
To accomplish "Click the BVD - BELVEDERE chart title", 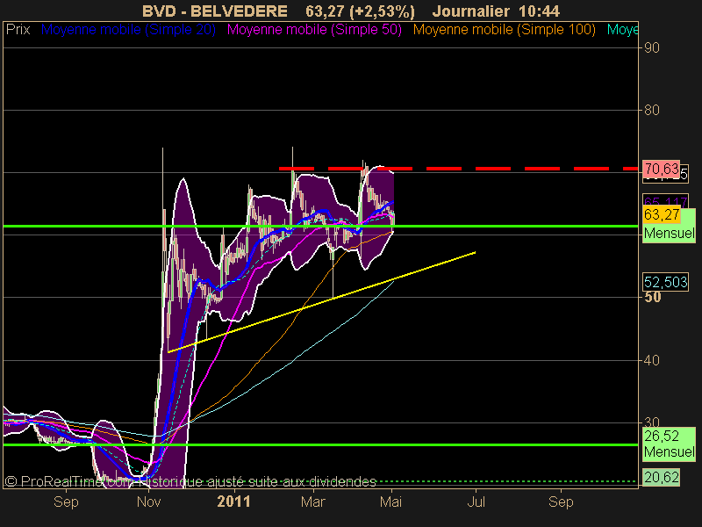I will point(215,11).
